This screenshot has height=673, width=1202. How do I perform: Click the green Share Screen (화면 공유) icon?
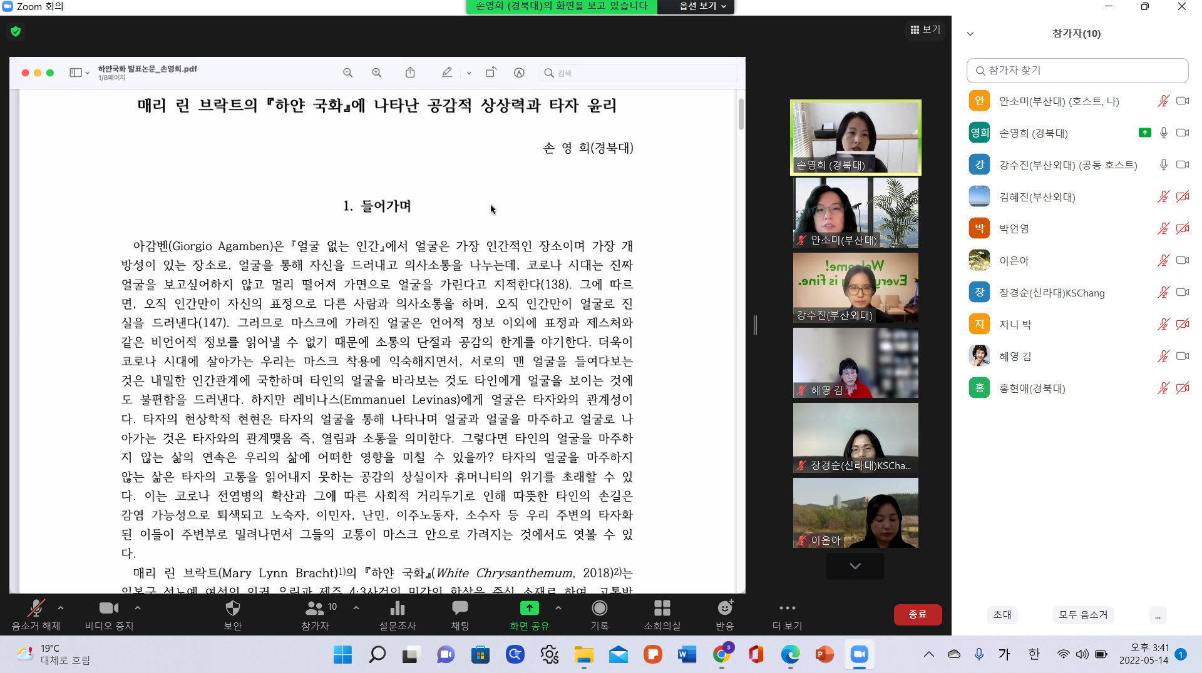pos(529,609)
